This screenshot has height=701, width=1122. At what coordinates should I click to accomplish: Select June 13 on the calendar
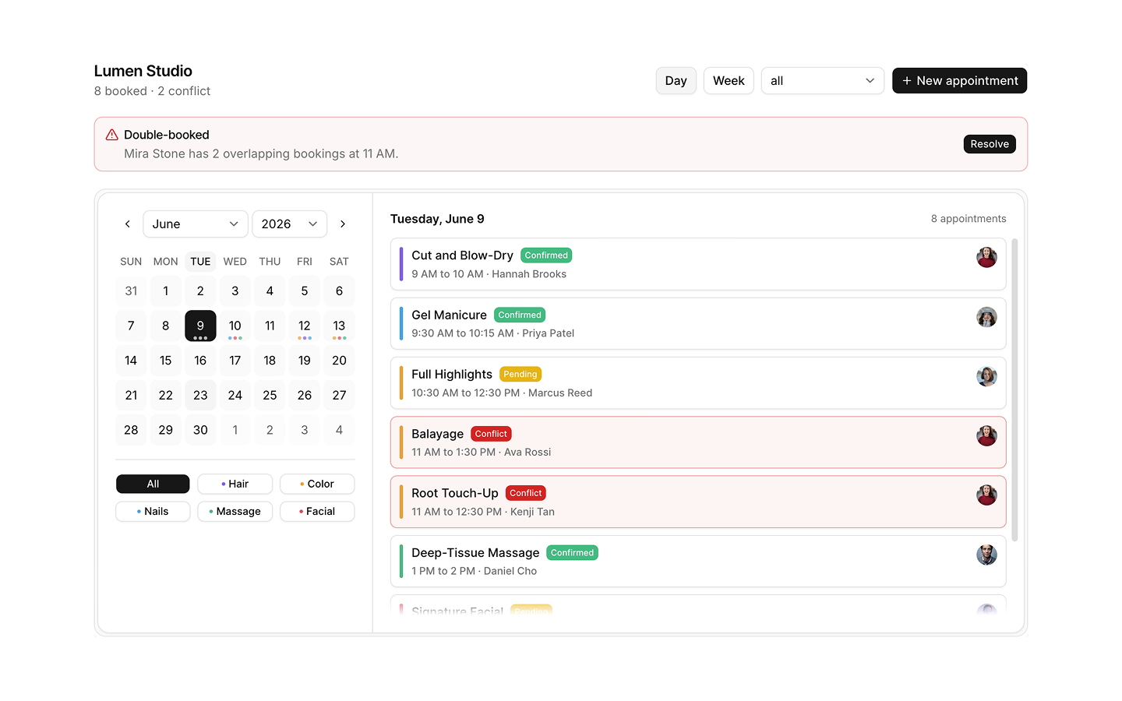(339, 326)
